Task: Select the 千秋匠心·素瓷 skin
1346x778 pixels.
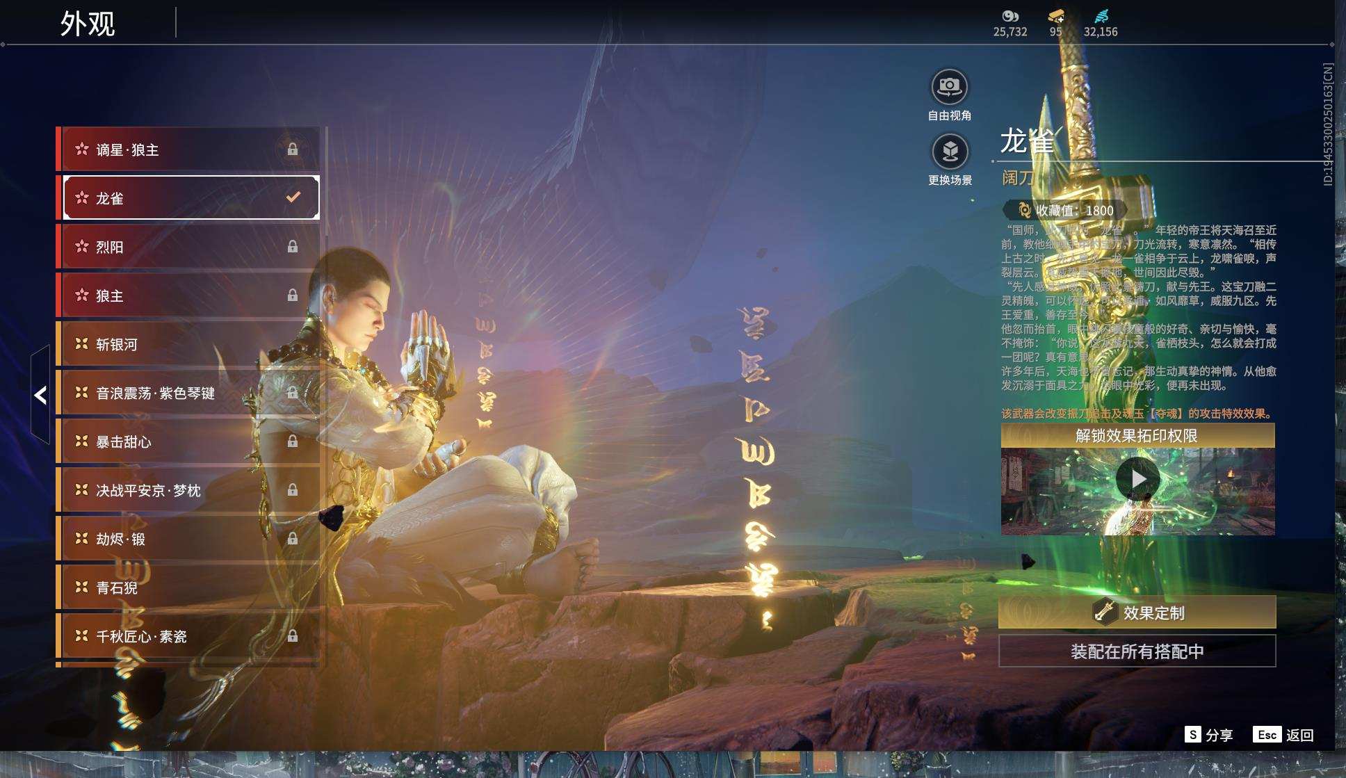Action: coord(188,636)
